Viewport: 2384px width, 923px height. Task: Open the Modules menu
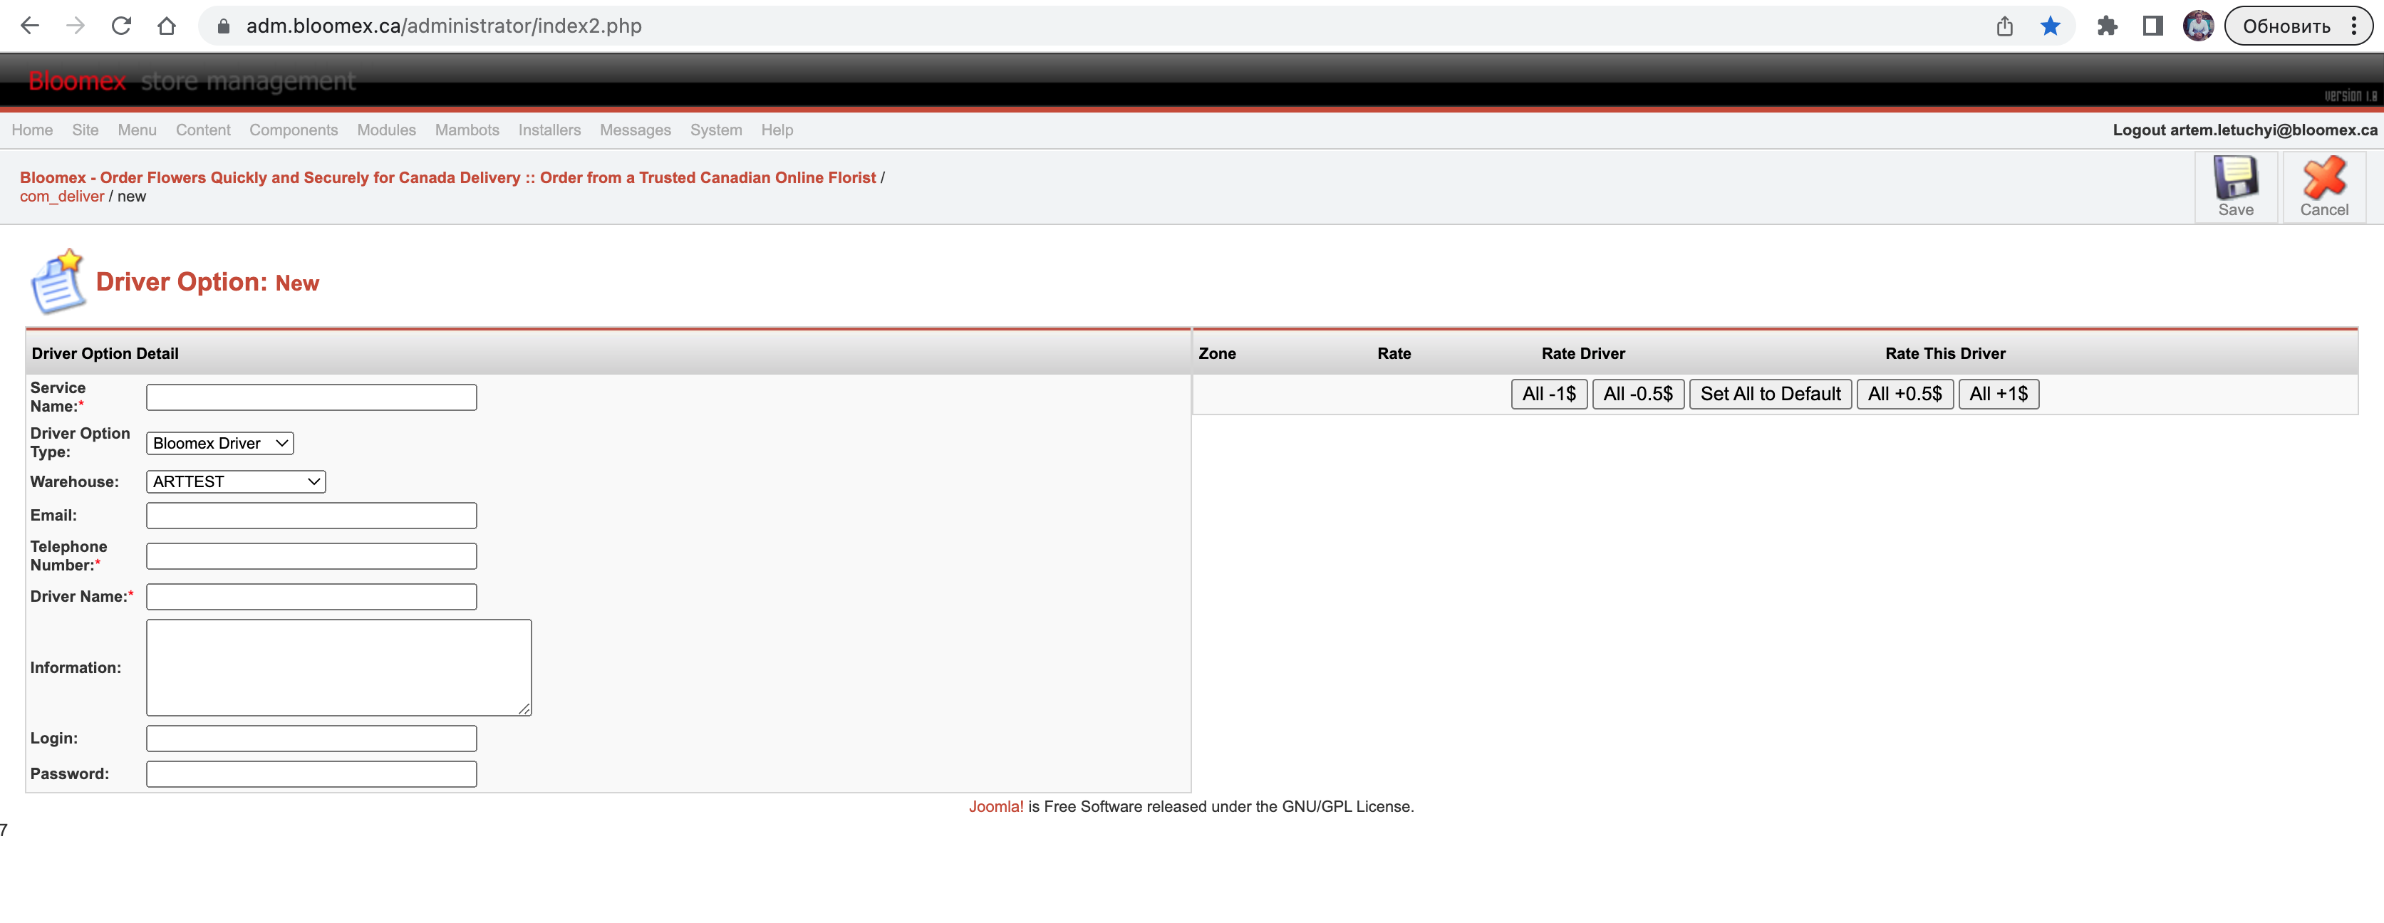coord(386,130)
